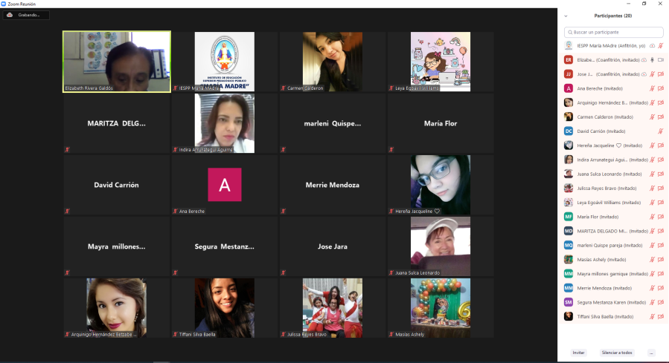The image size is (669, 363).
Task: Click Elizabeth's camera icon in participants list
Action: point(660,59)
